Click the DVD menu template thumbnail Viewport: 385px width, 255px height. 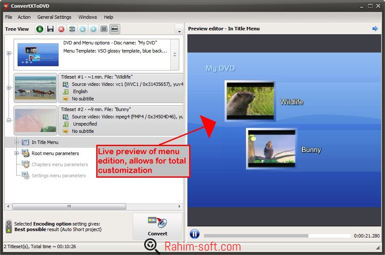click(x=38, y=54)
